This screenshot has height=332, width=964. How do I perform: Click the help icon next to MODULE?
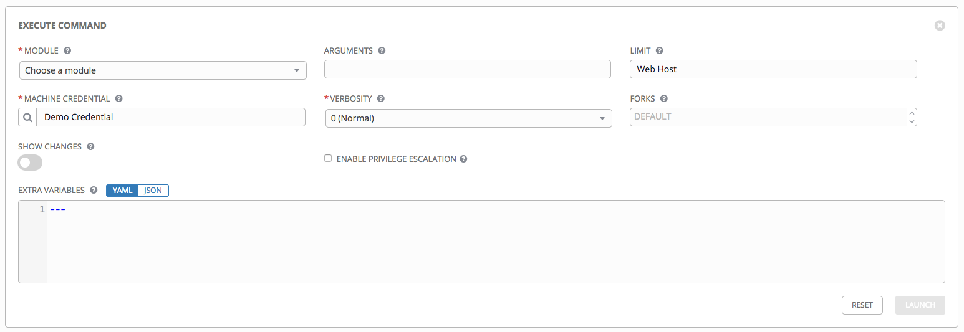(x=67, y=50)
